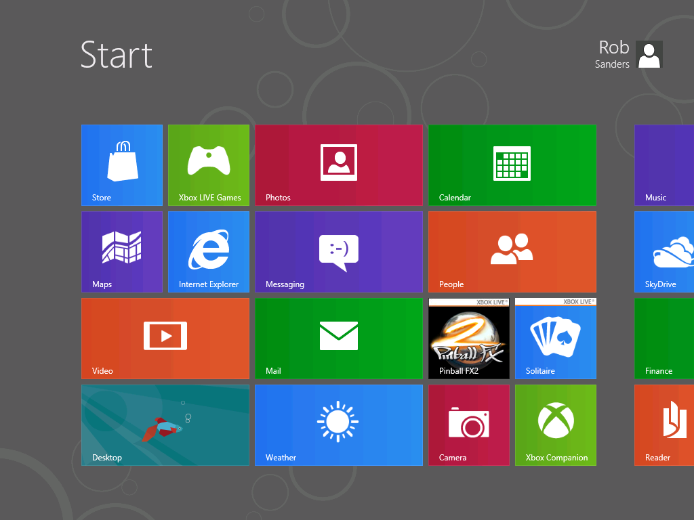Open the Mail tile
The image size is (694, 520).
[x=339, y=338]
